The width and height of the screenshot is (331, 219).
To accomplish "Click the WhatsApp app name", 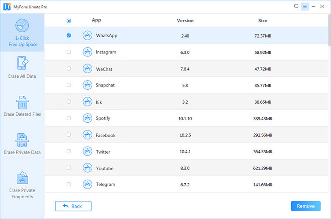I will pyautogui.click(x=107, y=35).
